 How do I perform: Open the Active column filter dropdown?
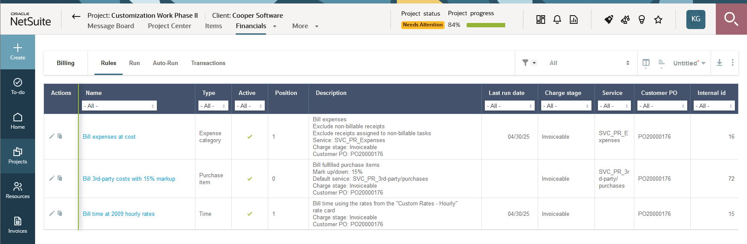coord(250,106)
